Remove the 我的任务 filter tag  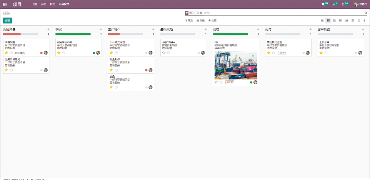pos(201,13)
